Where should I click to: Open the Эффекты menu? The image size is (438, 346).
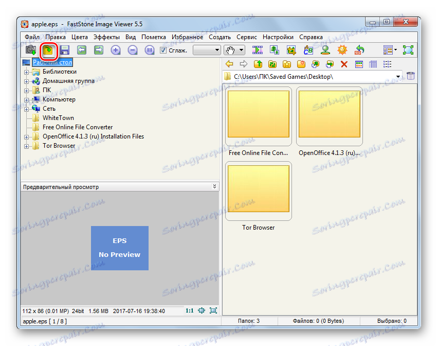(106, 37)
